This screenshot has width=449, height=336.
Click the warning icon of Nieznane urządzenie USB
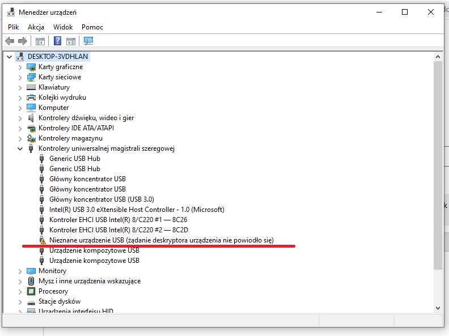(42, 240)
